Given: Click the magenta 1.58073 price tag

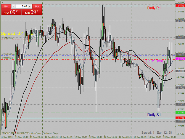Looking at the screenshot, I should click(180, 59).
